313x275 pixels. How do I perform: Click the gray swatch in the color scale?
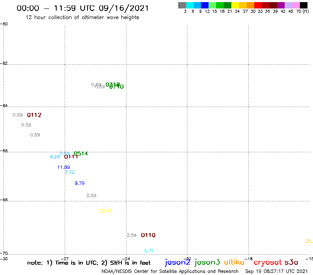tap(182, 5)
